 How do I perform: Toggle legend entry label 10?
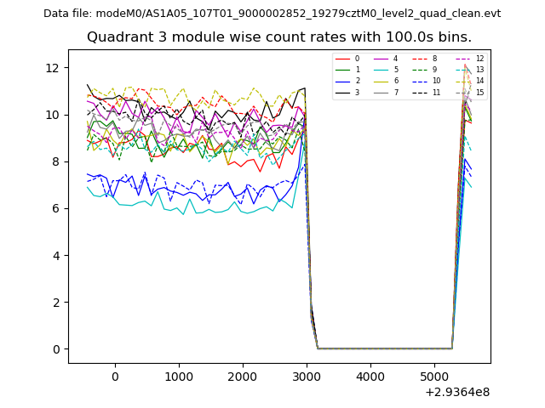(436, 81)
